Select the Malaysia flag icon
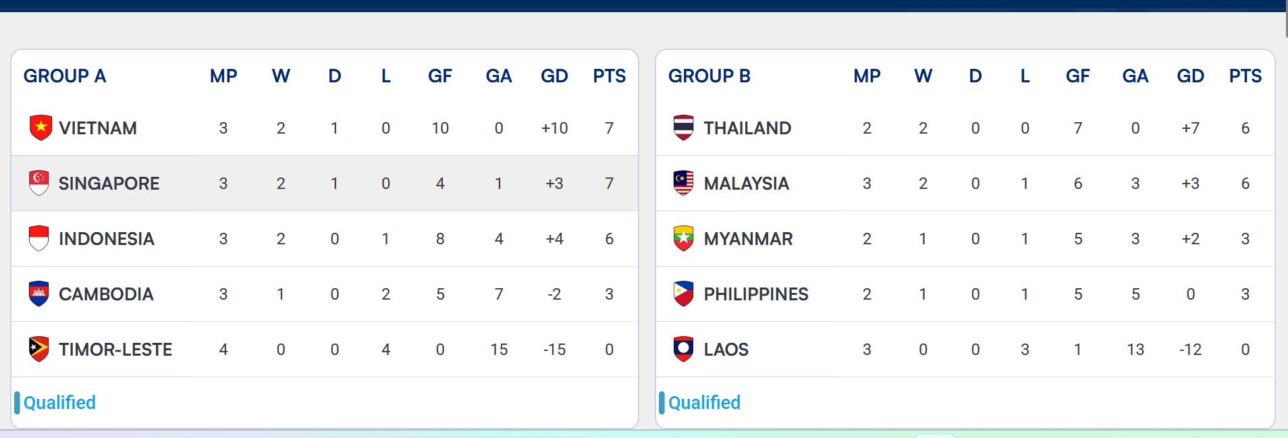The image size is (1288, 438). [684, 183]
